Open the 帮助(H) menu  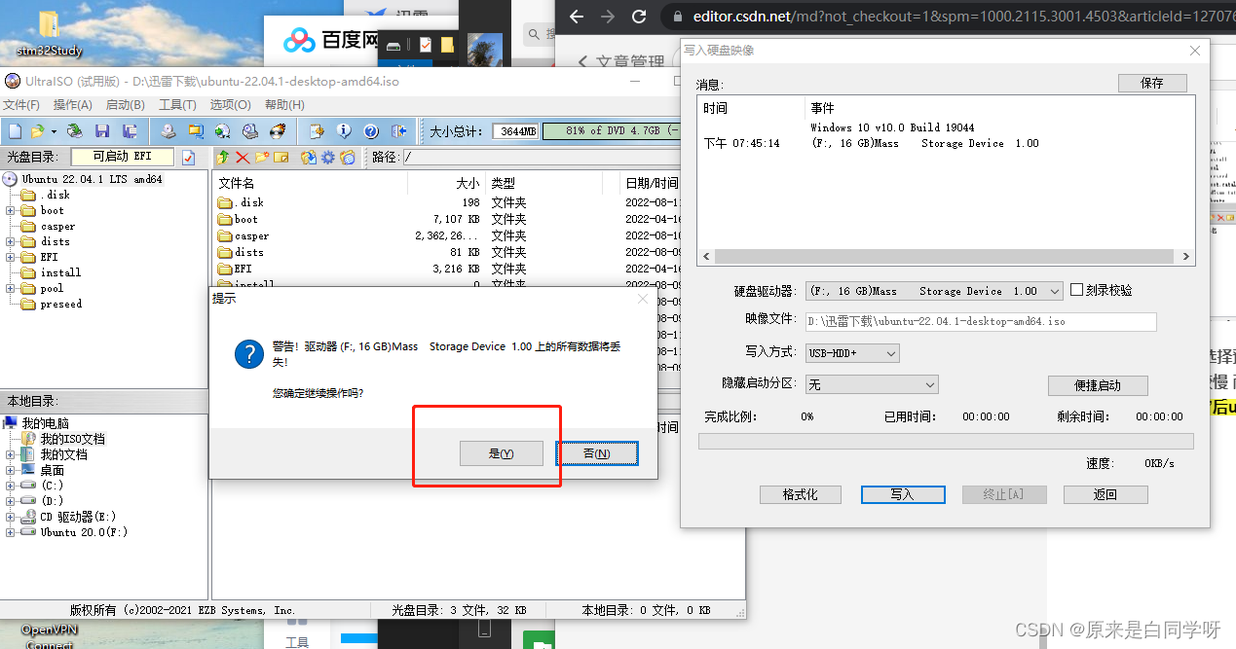(x=284, y=105)
